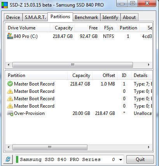
Task: Click the green checkmark icon of first Master Boot Record
Action: 10,84
